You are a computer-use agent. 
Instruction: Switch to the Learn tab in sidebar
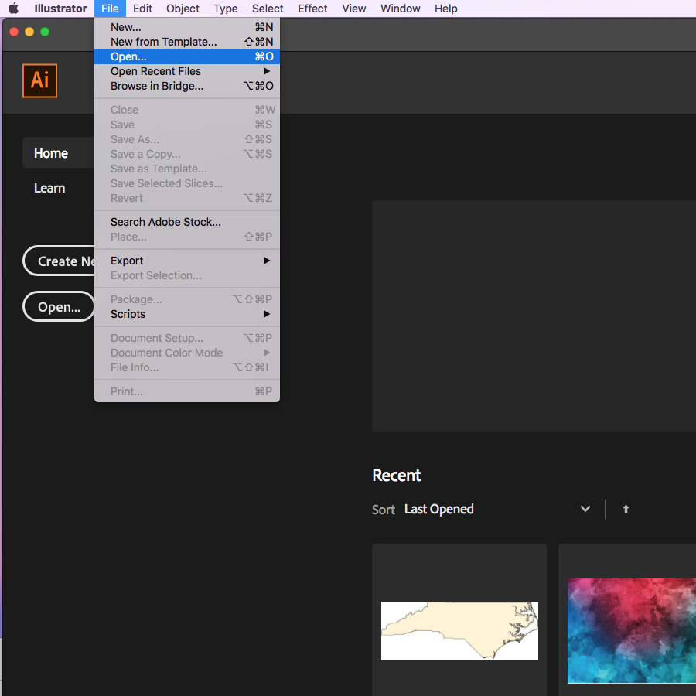49,188
